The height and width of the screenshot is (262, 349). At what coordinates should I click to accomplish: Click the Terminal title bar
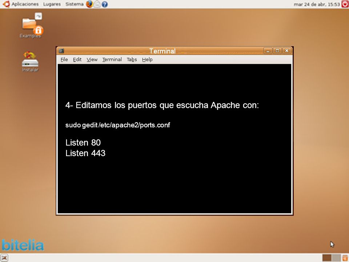pos(162,51)
